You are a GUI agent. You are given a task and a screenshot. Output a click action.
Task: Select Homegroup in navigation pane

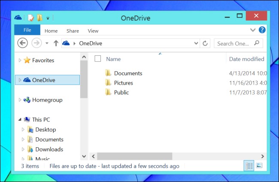pyautogui.click(x=47, y=100)
